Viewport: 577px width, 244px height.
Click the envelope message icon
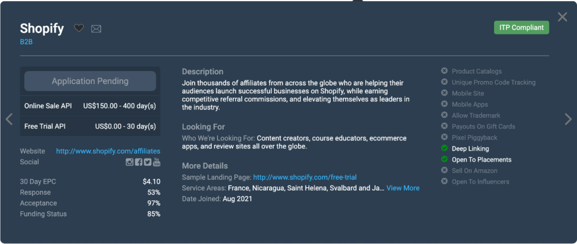coord(96,29)
